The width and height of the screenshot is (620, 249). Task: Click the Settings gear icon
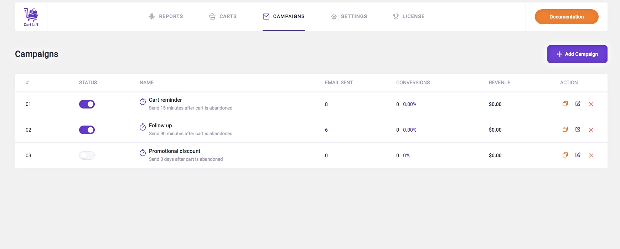[334, 17]
